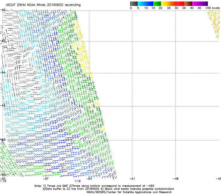This screenshot has width=221, height=194.
Task: Click the '-51' longitude axis label
Action: (x=132, y=179)
